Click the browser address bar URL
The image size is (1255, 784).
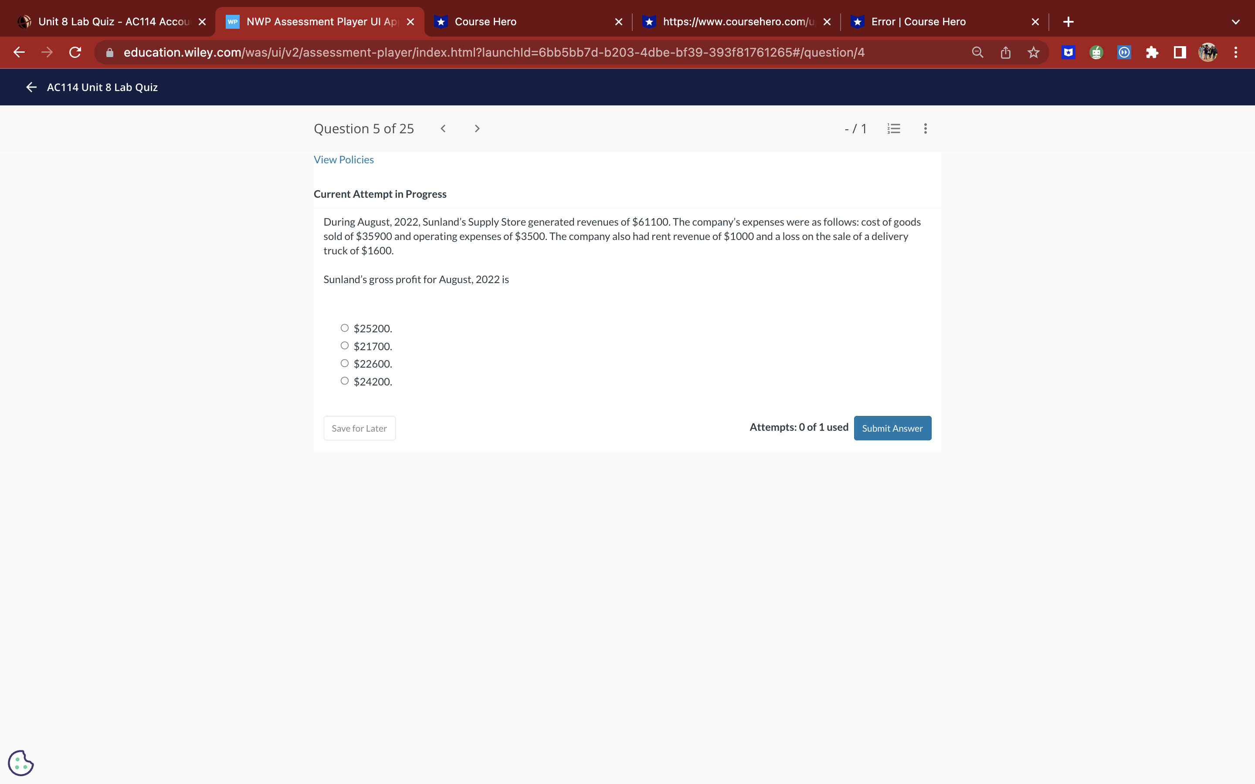click(493, 52)
